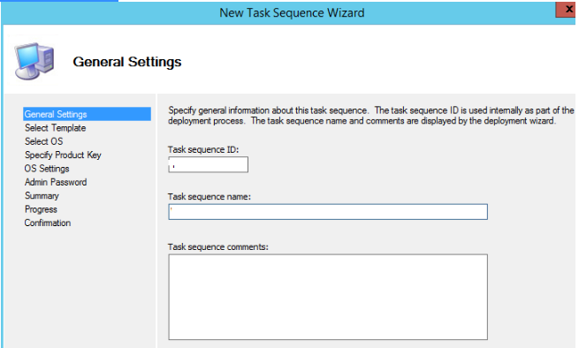This screenshot has height=348, width=579.
Task: Click the Task sequence comments label
Action: (x=218, y=247)
